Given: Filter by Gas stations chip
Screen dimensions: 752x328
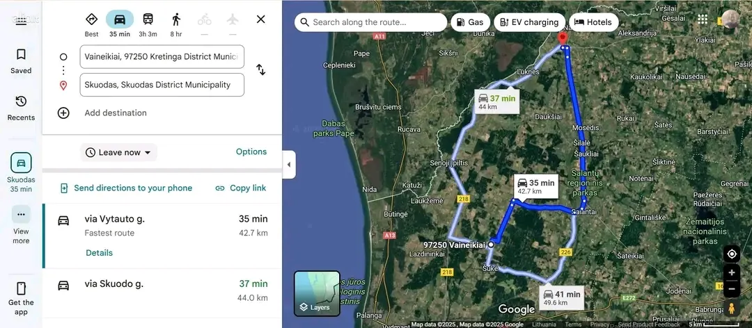Looking at the screenshot, I should tap(470, 22).
